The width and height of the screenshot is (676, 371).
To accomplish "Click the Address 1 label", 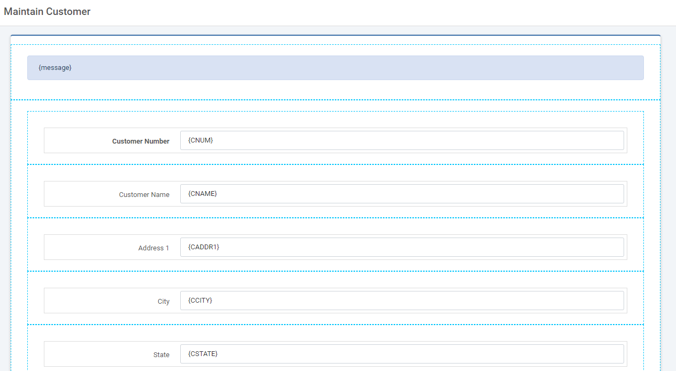I will pyautogui.click(x=153, y=248).
